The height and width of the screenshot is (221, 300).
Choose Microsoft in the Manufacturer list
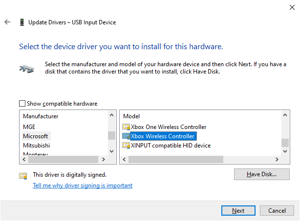click(35, 136)
